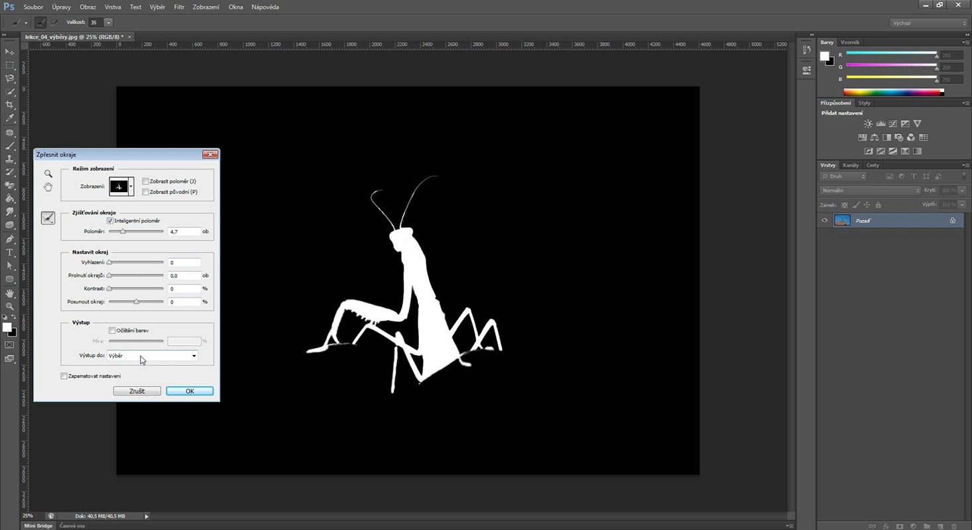The height and width of the screenshot is (530, 972).
Task: Click the Zrušit button
Action: [137, 391]
